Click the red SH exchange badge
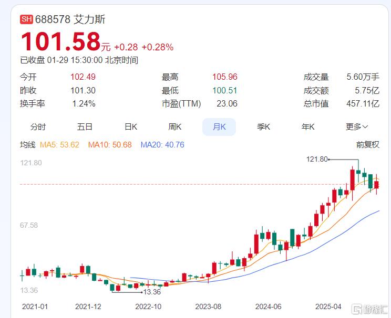391x318 pixels. (x=26, y=19)
